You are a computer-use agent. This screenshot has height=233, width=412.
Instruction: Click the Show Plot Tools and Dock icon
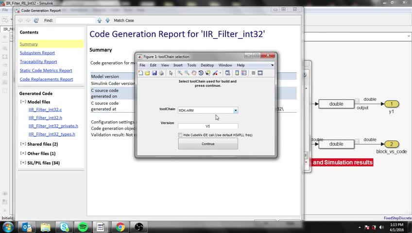pyautogui.click(x=260, y=73)
